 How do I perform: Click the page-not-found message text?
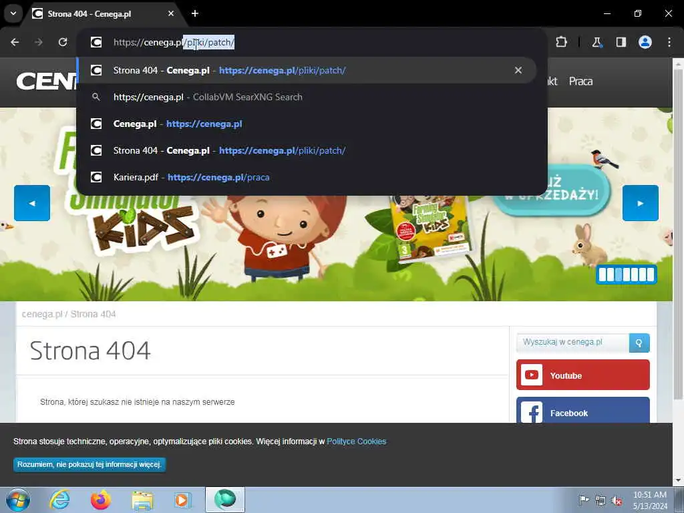coord(138,401)
